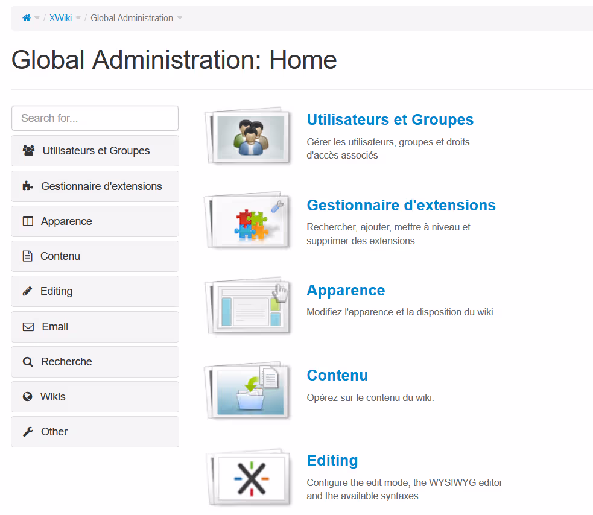Screen dimensions: 593x515
Task: Click the pencil icon beside Editing
Action: (x=28, y=291)
